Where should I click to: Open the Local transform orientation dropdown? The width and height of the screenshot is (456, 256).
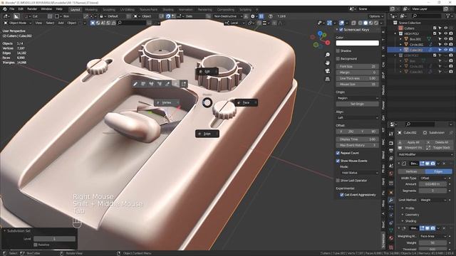coord(235,23)
